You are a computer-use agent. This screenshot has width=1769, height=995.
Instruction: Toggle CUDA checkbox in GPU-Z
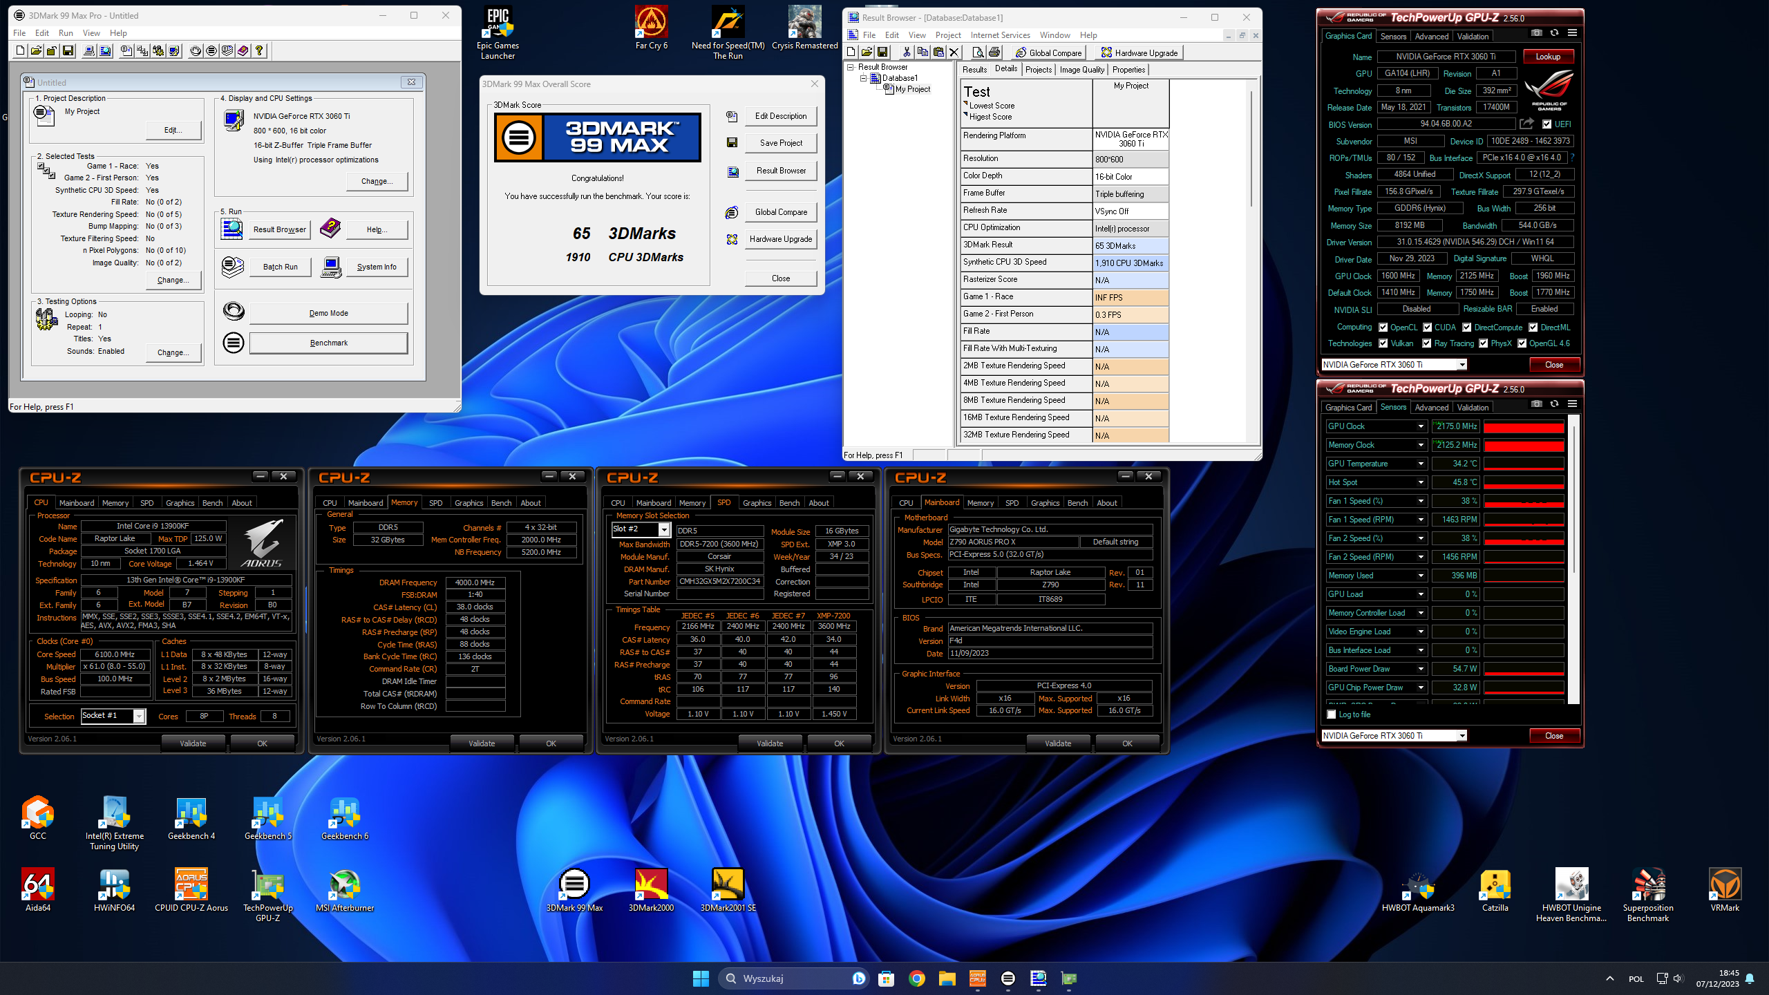(1427, 328)
